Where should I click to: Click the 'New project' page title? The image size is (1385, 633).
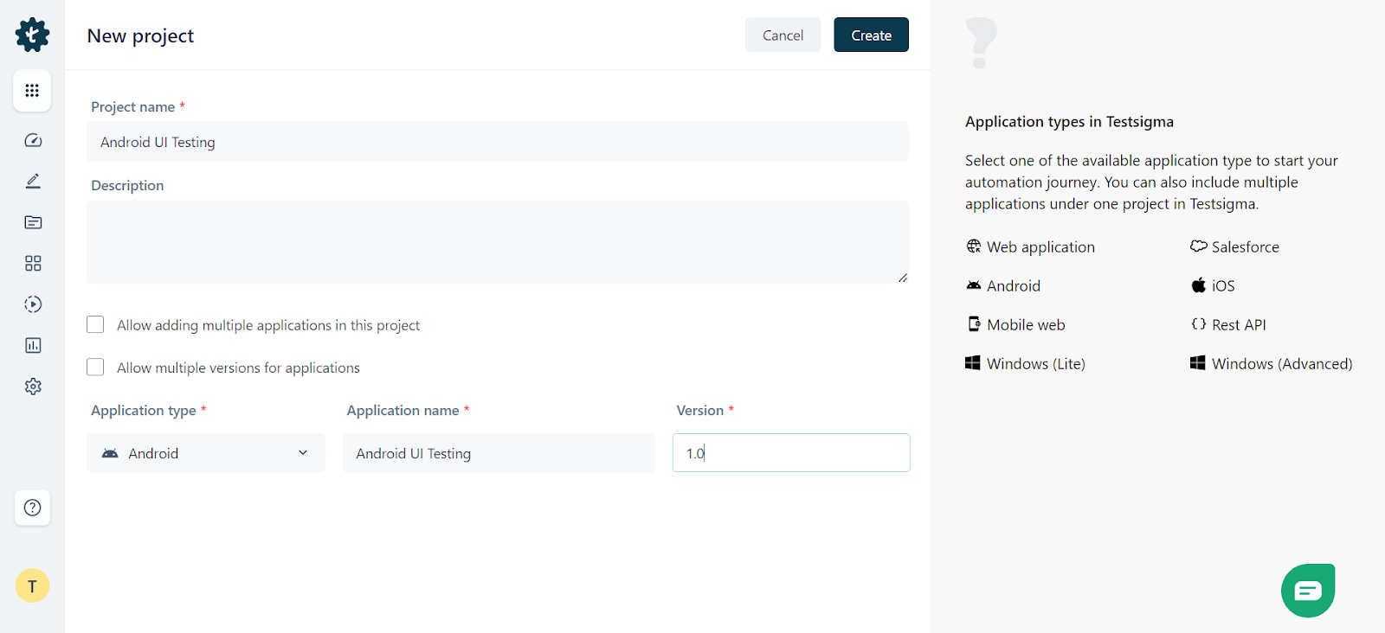(140, 35)
